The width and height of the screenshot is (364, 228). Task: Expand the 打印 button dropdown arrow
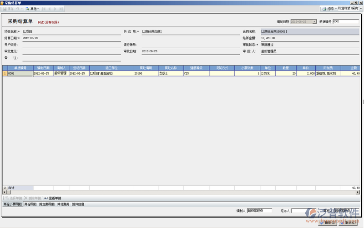tap(336, 9)
